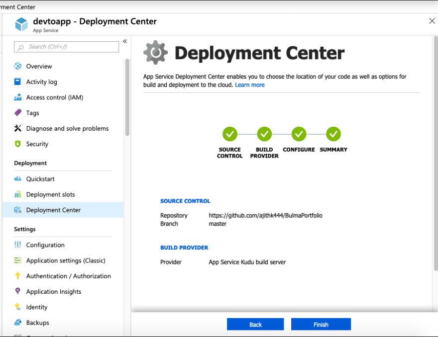
Task: Focus the sidebar Search (Ctrl+/) field
Action: [x=67, y=47]
